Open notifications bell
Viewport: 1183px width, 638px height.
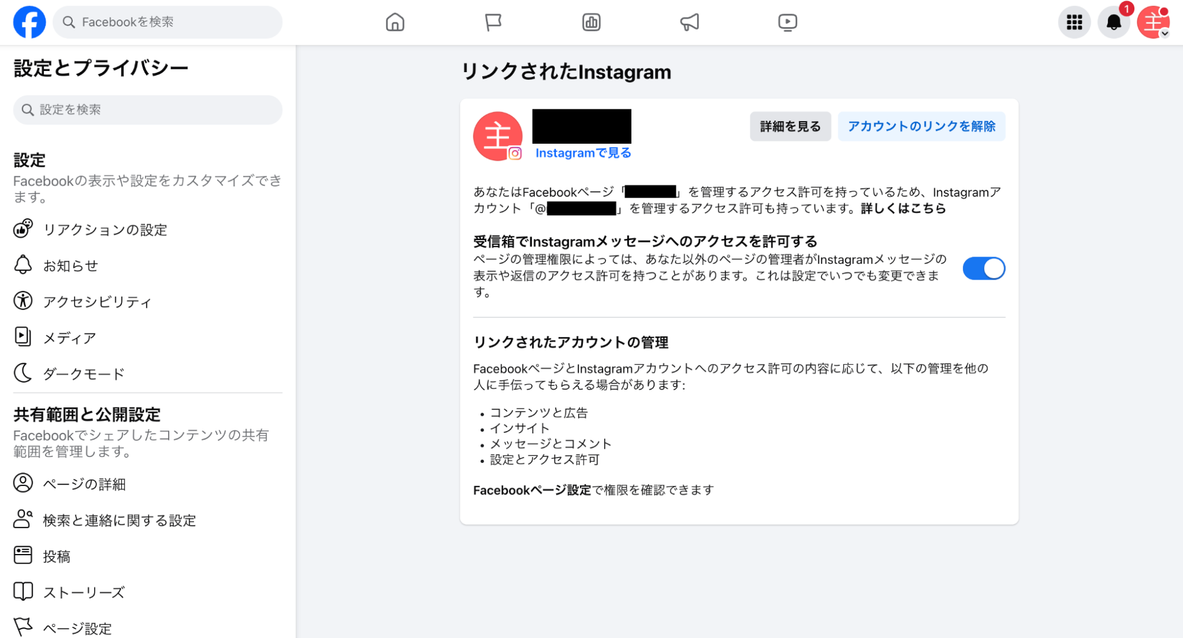pos(1114,22)
